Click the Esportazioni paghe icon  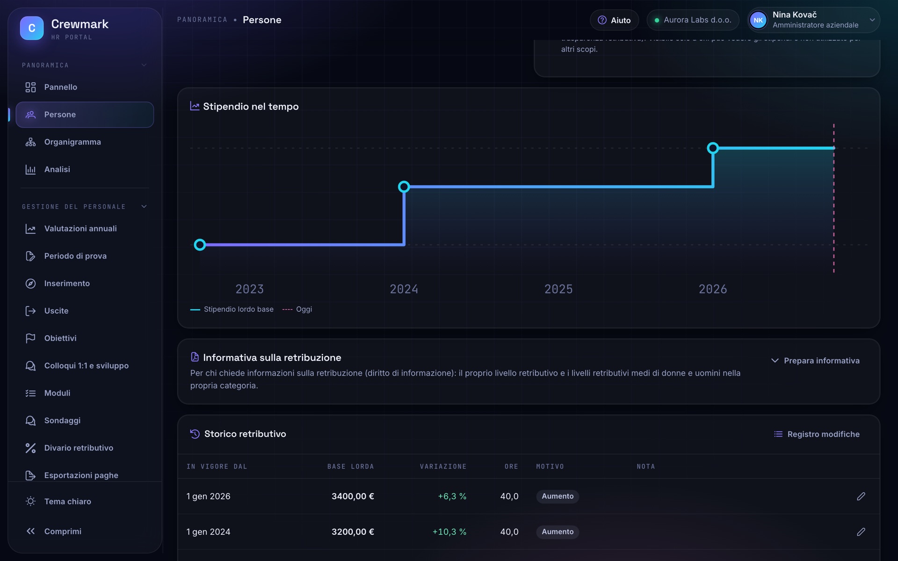tap(30, 475)
